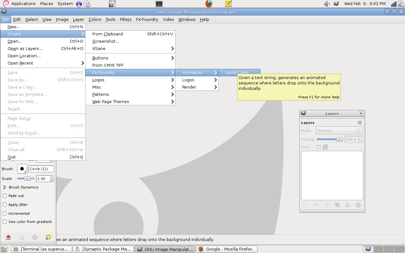
Task: Click the Duplicate Layer icon in the Layers panel
Action: [x=337, y=205]
